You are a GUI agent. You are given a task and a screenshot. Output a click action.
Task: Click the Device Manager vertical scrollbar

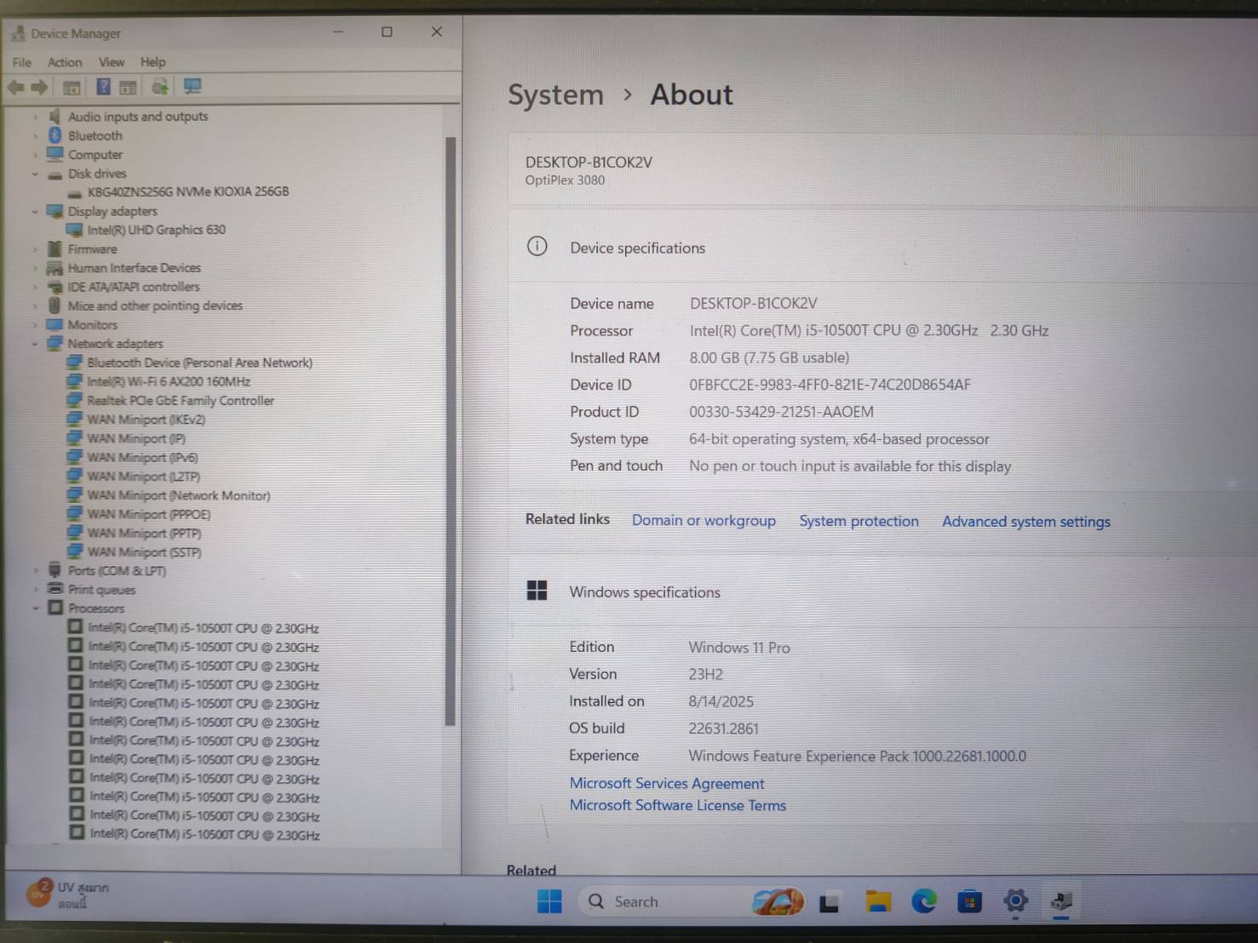451,431
